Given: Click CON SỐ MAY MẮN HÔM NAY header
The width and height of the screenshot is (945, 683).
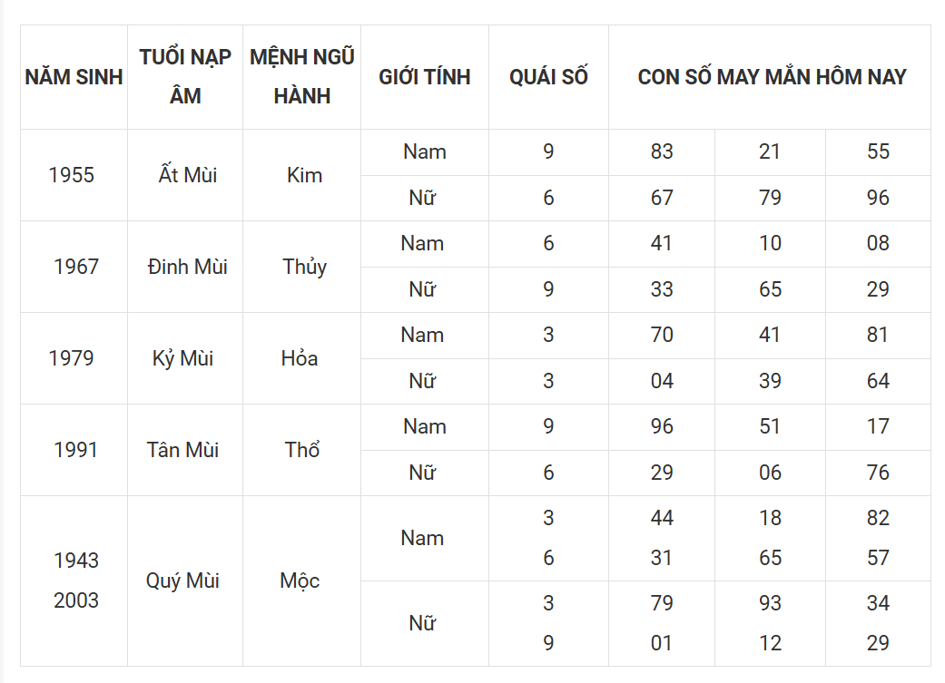Looking at the screenshot, I should point(770,77).
